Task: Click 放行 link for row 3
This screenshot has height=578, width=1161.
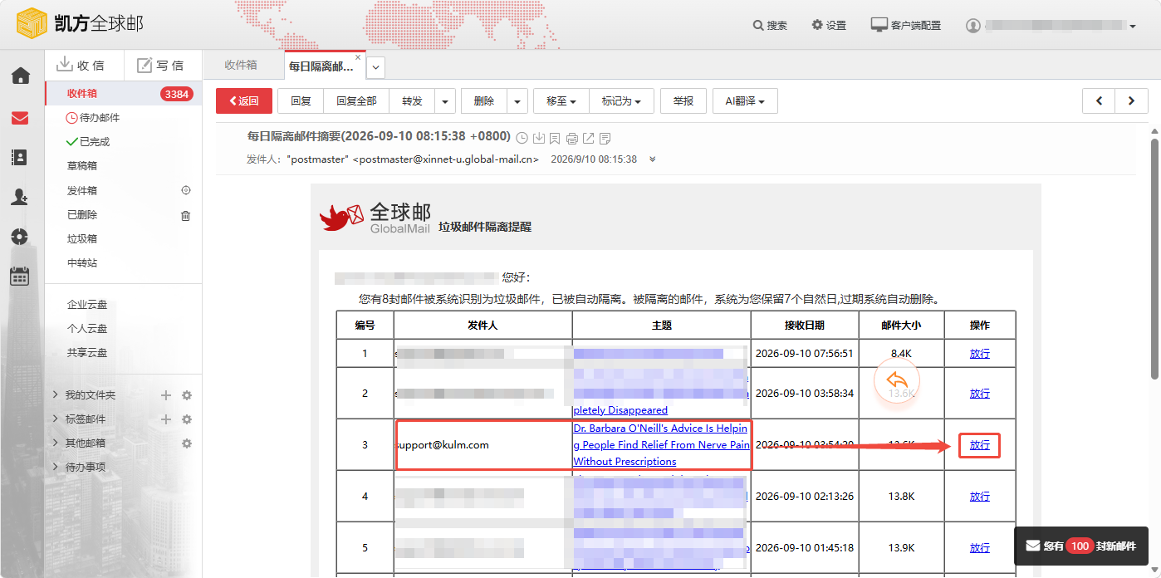Action: [x=980, y=445]
